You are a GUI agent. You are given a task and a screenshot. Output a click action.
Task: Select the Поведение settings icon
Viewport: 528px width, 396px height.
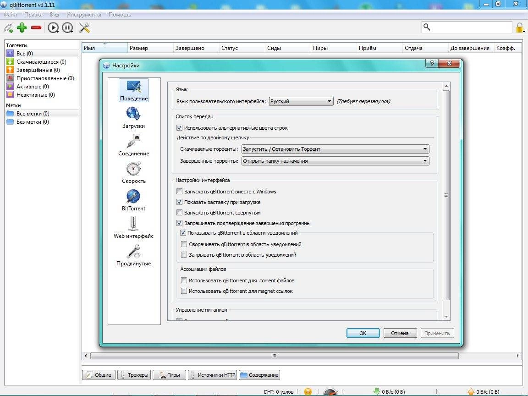tap(134, 90)
